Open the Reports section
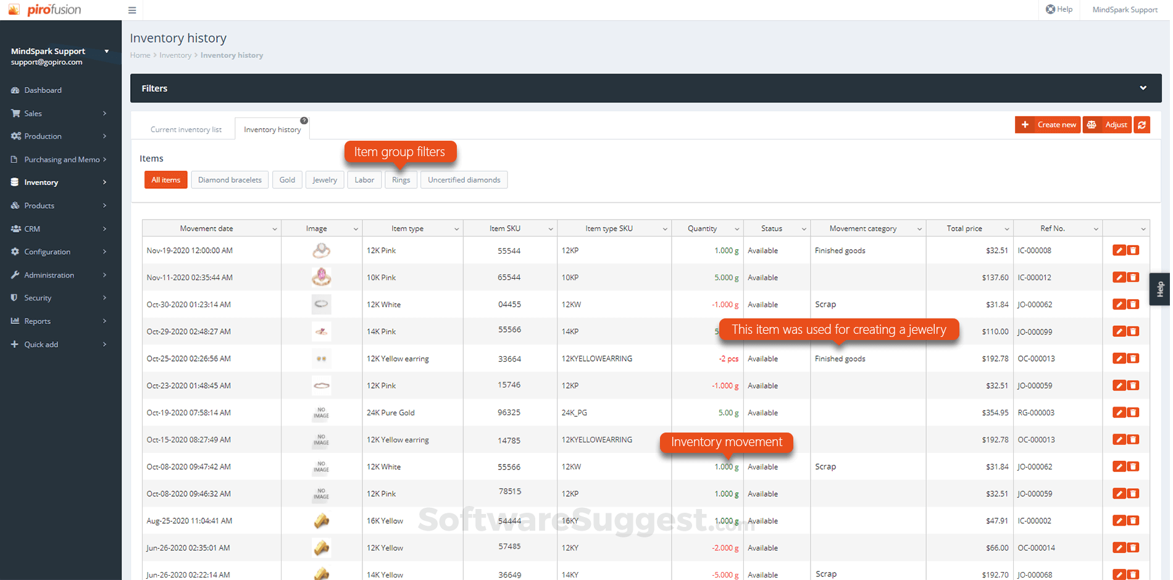The height and width of the screenshot is (580, 1173). coord(37,321)
